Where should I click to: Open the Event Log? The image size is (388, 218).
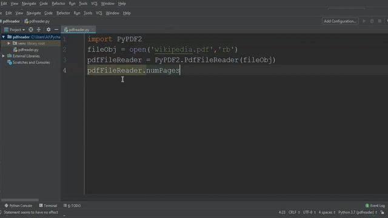375,206
